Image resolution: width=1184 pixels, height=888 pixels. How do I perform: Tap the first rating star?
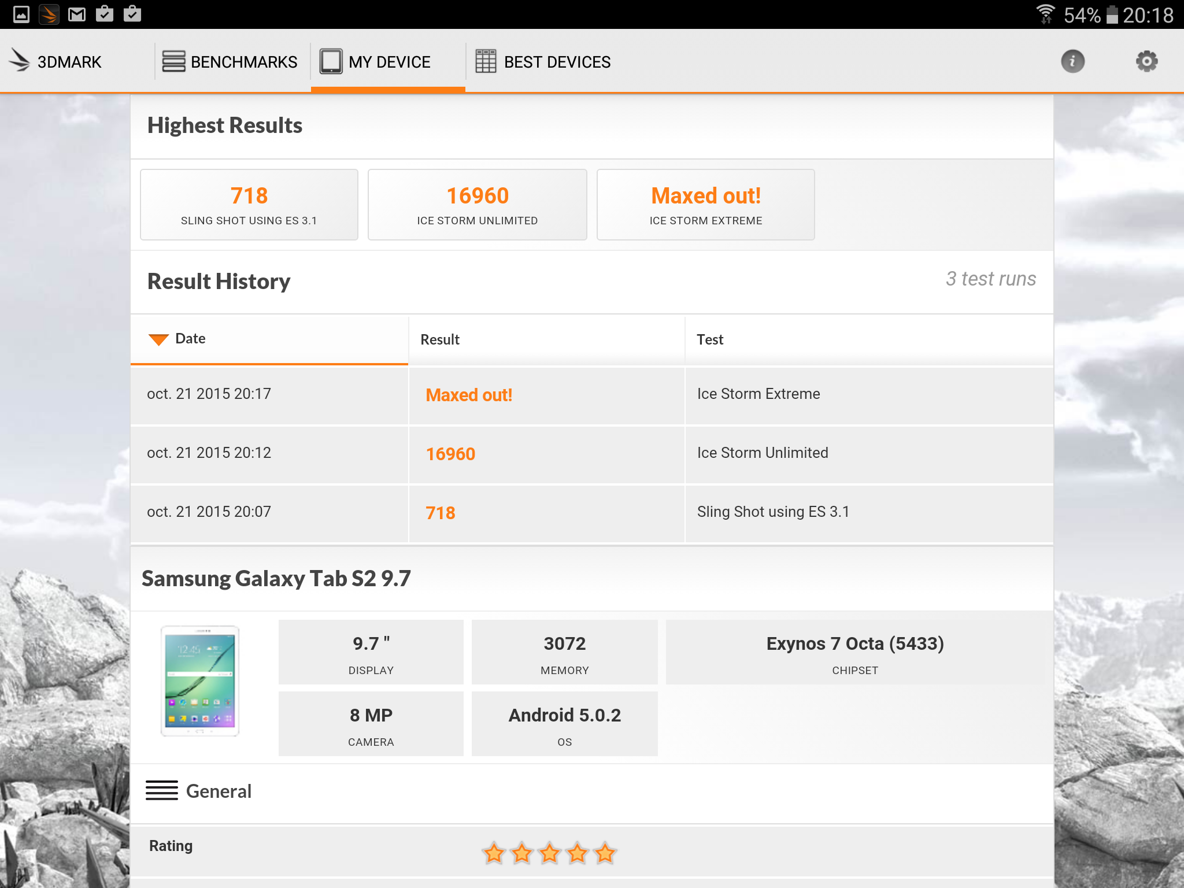pyautogui.click(x=494, y=853)
